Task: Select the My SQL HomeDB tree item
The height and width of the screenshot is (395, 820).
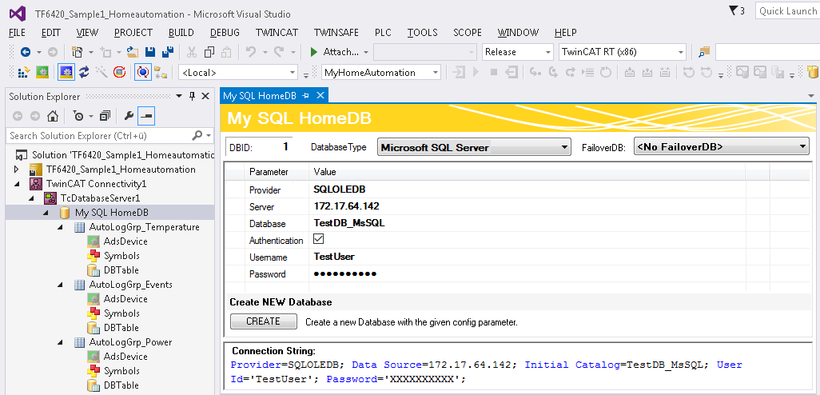Action: (110, 213)
